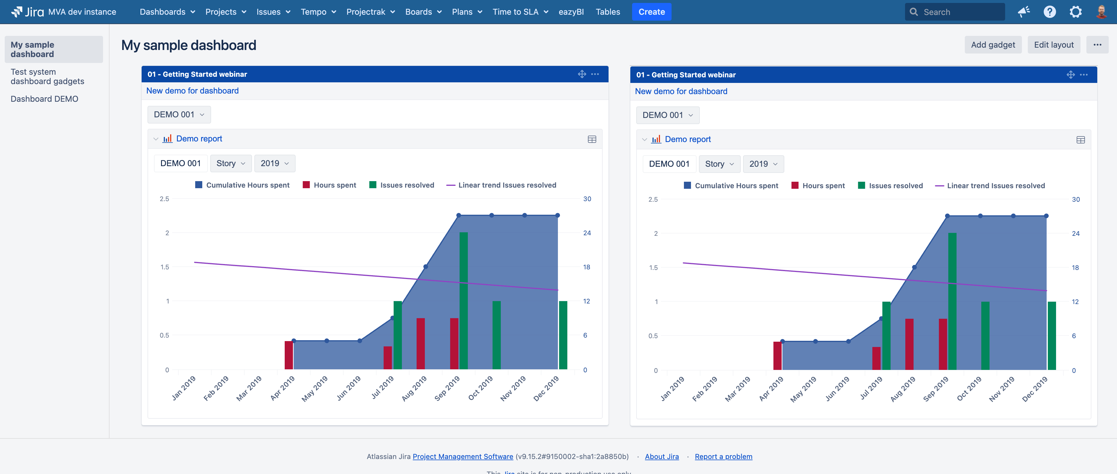
Task: Open the Story dropdown in left gadget
Action: pos(231,163)
